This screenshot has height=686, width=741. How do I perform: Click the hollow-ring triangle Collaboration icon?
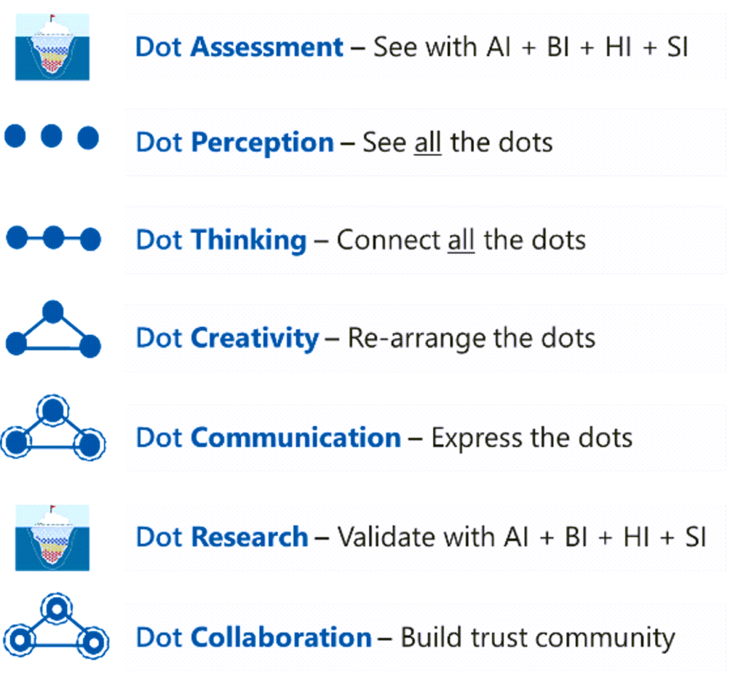[56, 627]
